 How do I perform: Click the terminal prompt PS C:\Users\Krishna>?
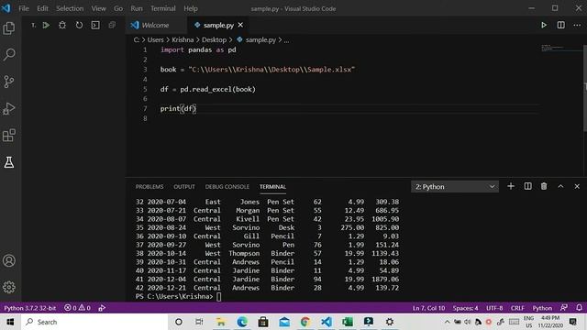coord(174,296)
